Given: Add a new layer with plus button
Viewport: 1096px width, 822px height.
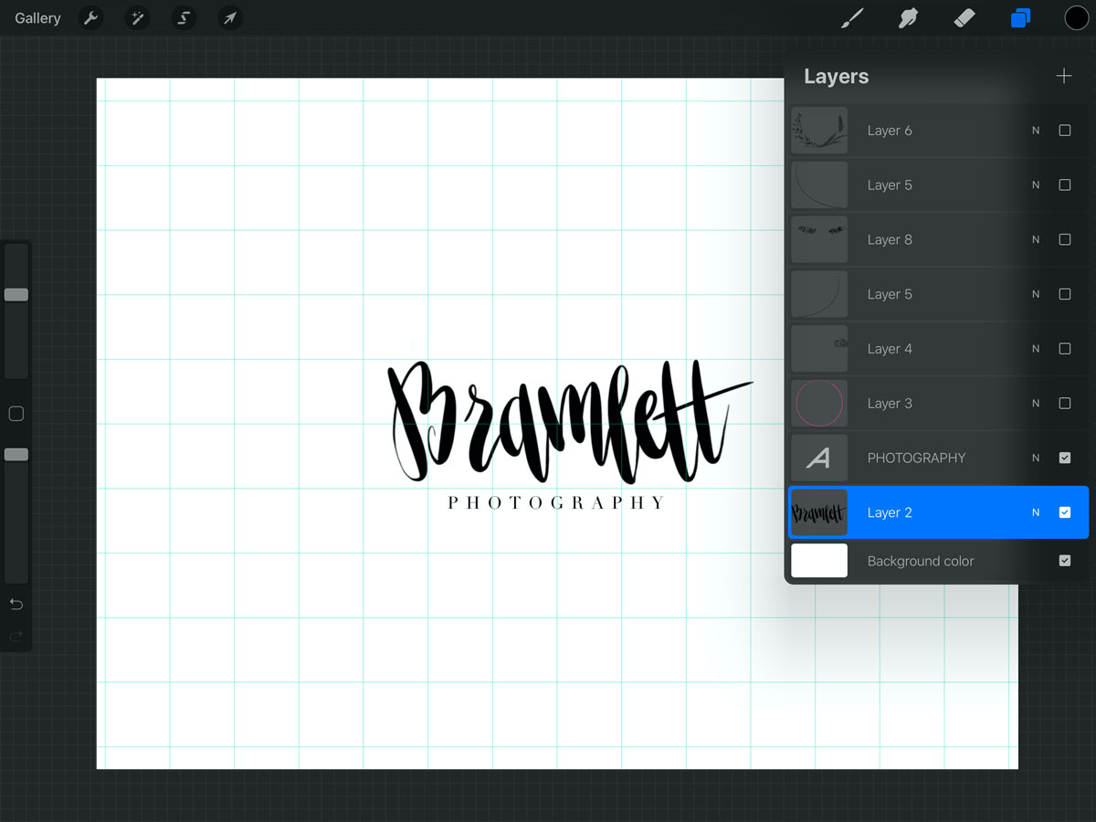Looking at the screenshot, I should coord(1064,76).
